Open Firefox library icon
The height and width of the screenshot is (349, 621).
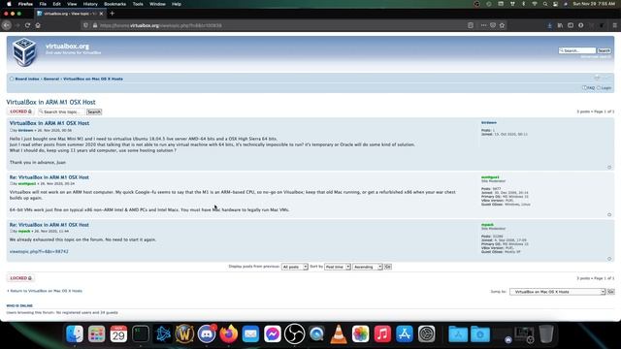pyautogui.click(x=560, y=25)
